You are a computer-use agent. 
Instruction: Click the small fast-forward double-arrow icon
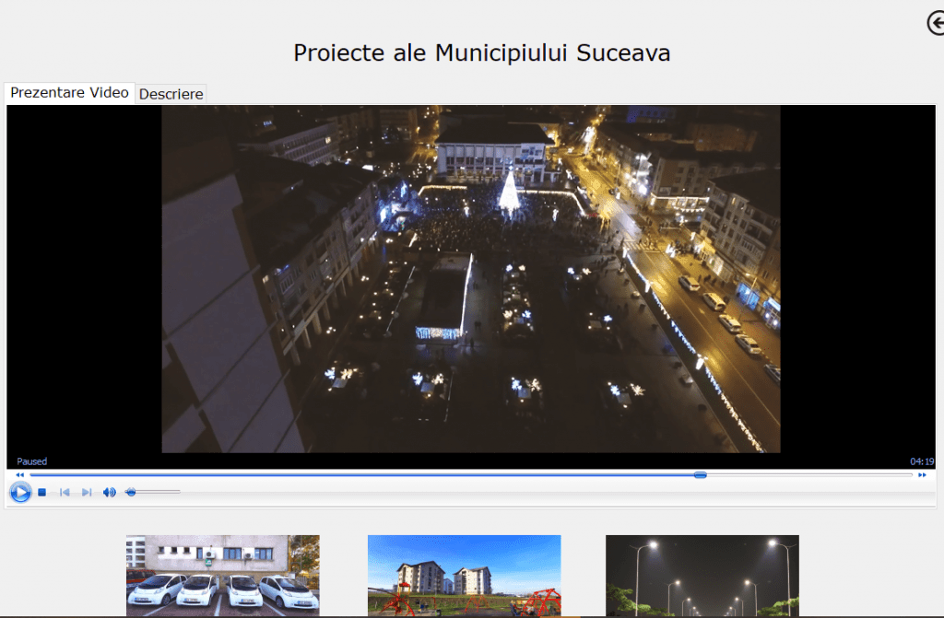pos(922,475)
